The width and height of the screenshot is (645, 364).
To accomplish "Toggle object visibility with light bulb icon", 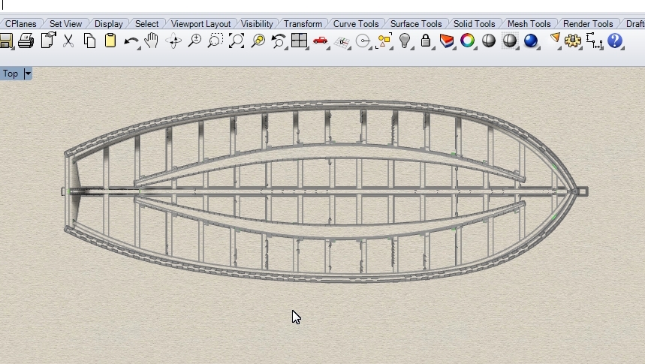I will click(405, 41).
